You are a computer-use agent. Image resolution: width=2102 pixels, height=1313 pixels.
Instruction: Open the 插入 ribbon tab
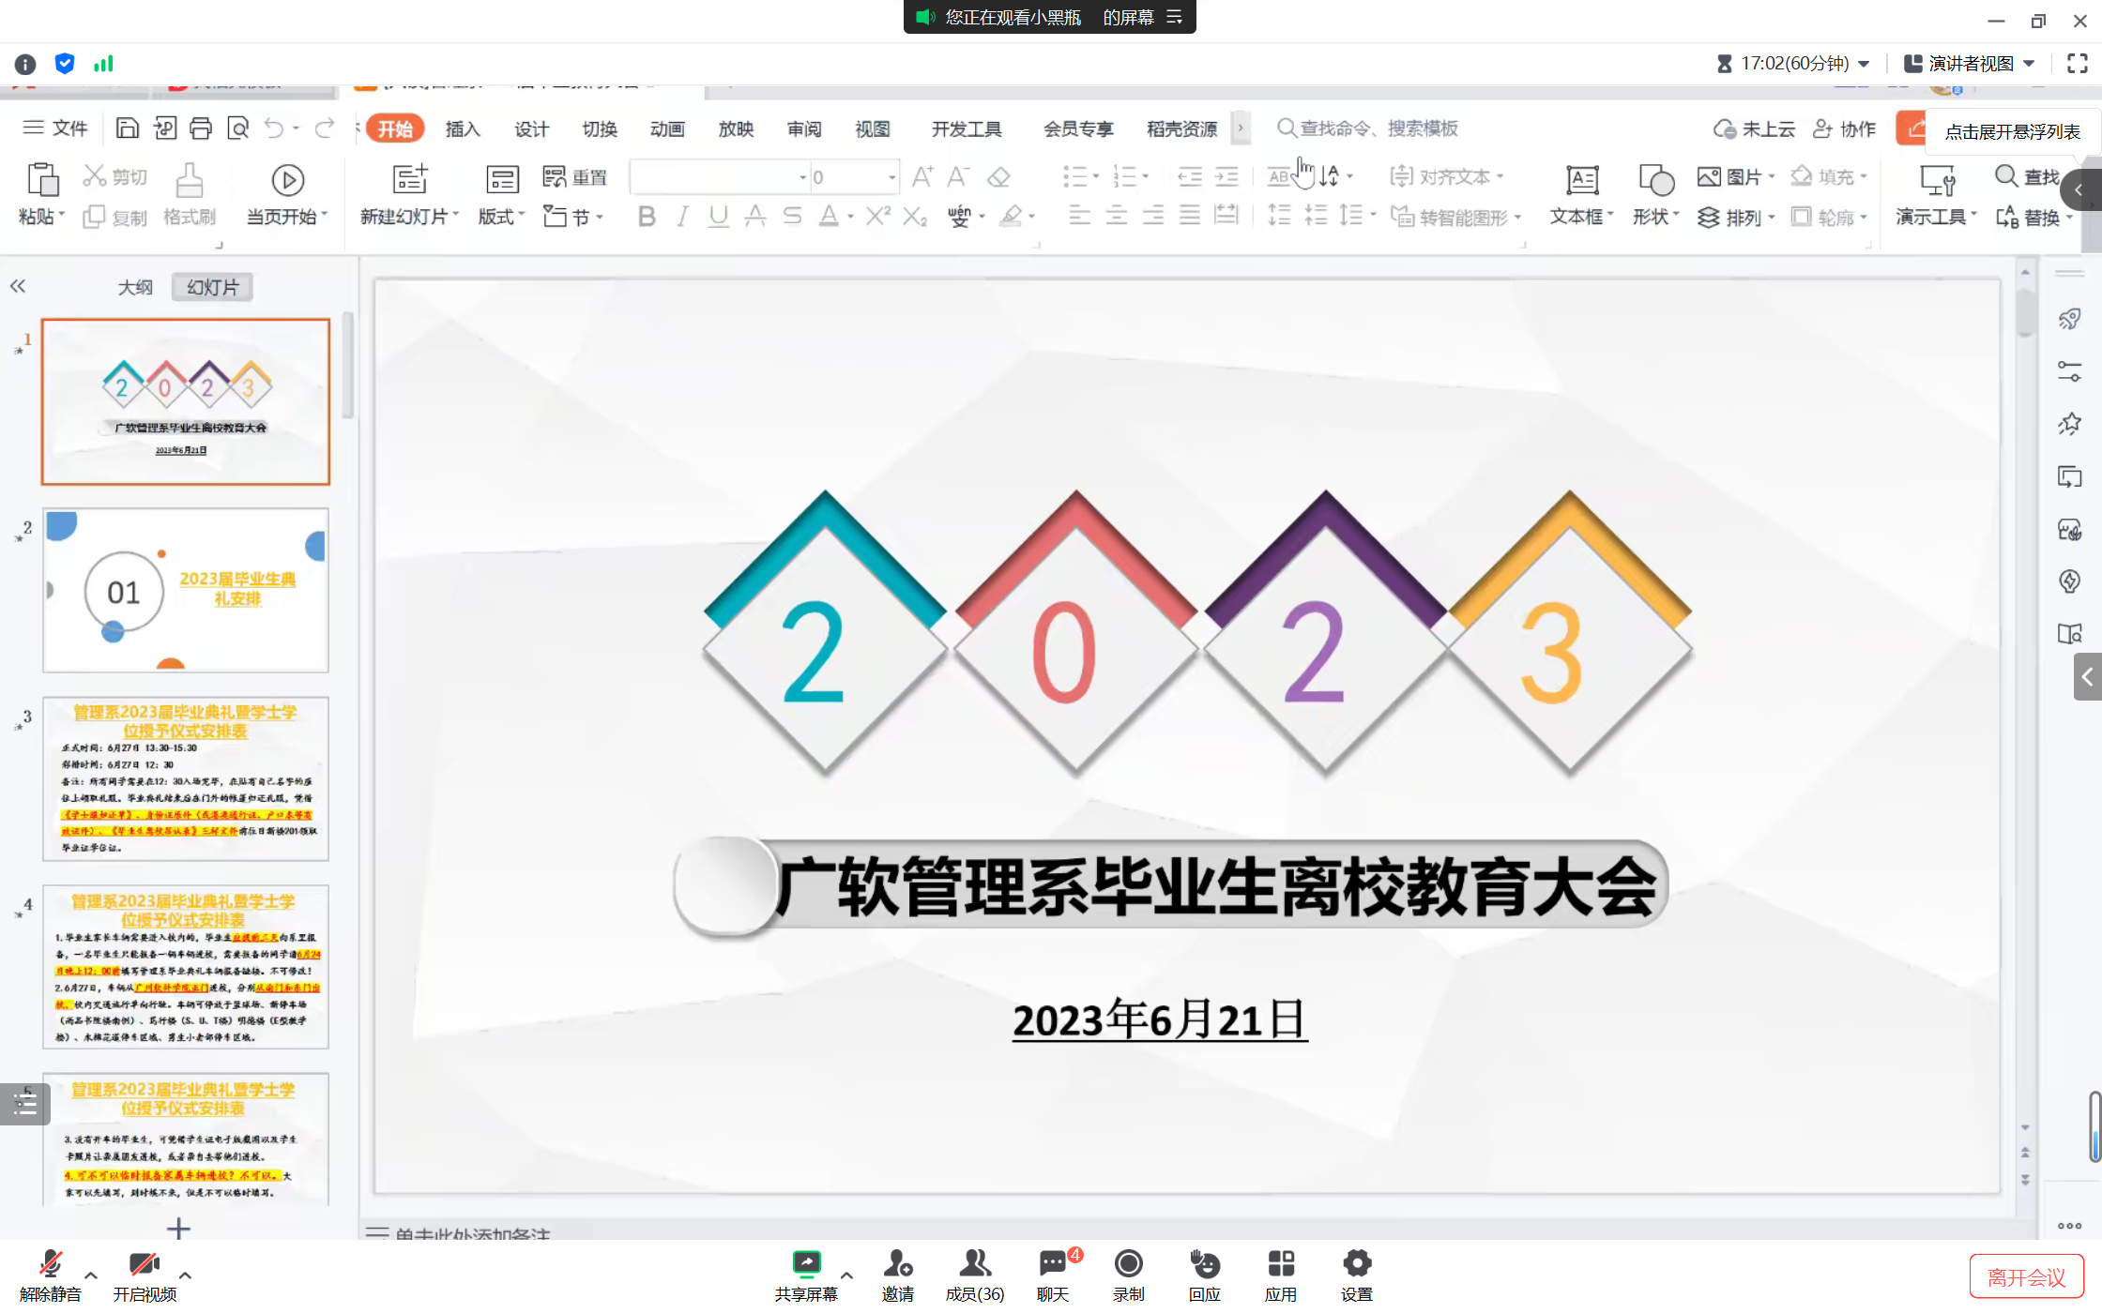pos(462,128)
